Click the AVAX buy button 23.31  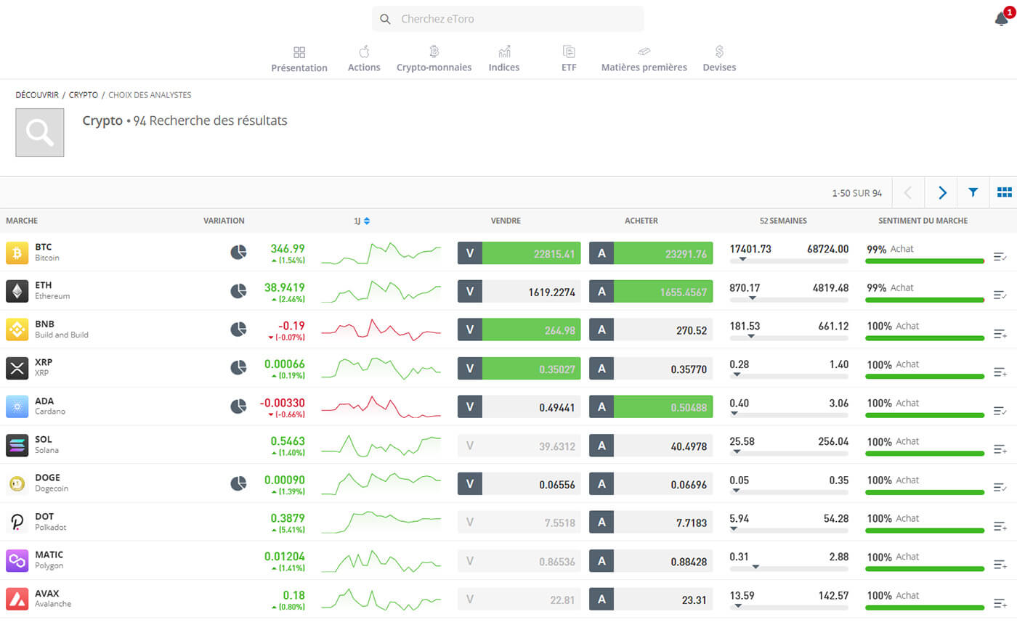tap(651, 600)
